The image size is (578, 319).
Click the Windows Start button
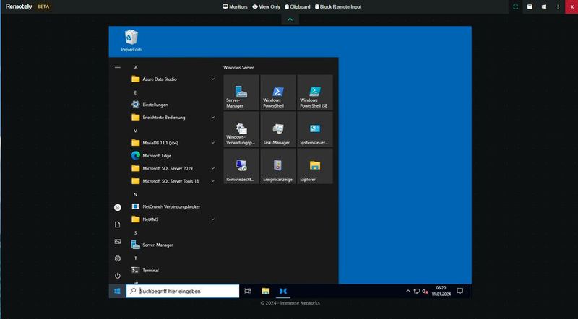pyautogui.click(x=116, y=291)
